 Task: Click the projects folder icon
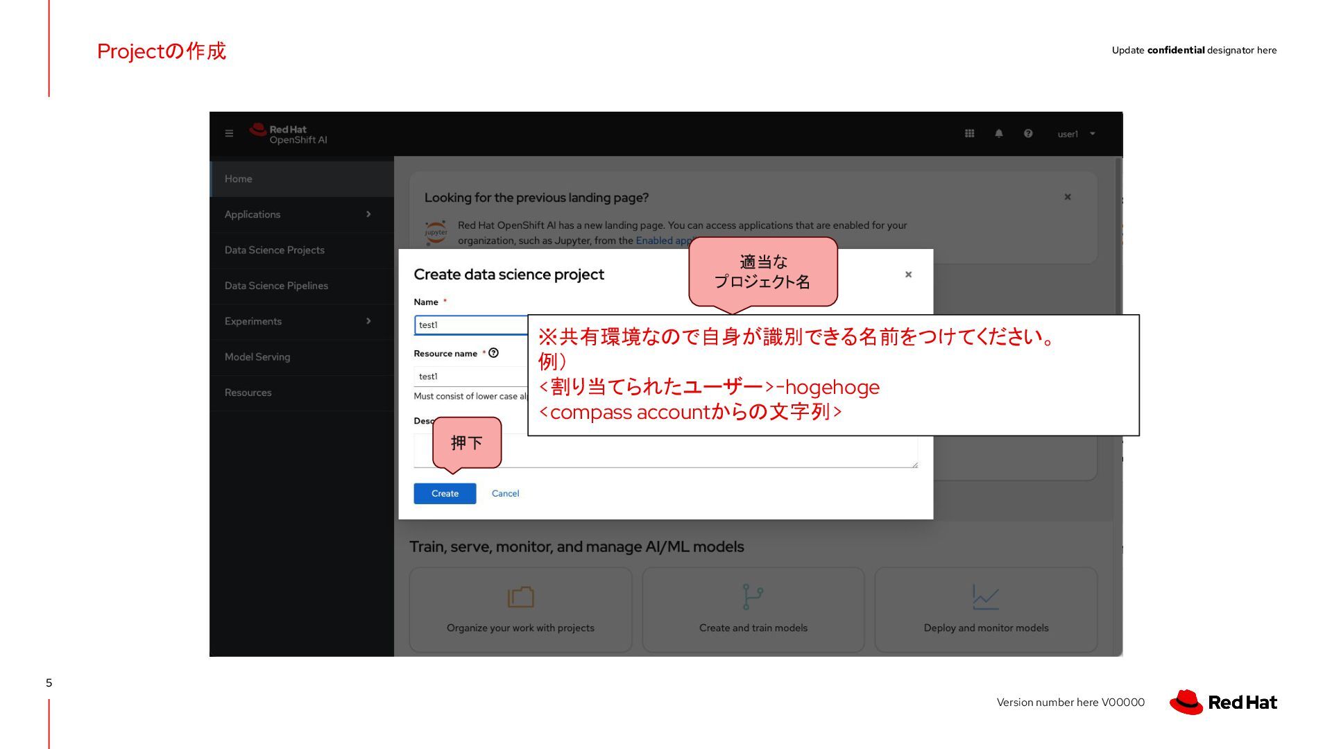click(x=520, y=597)
